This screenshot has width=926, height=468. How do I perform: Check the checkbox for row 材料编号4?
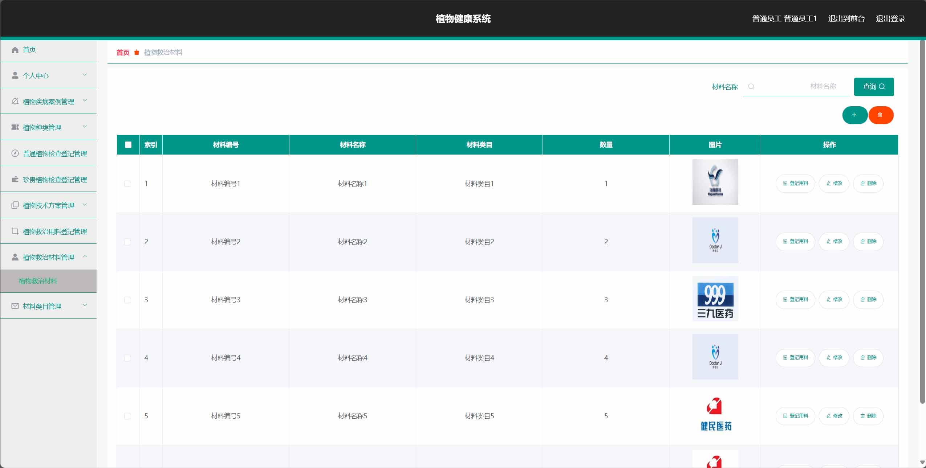[127, 358]
